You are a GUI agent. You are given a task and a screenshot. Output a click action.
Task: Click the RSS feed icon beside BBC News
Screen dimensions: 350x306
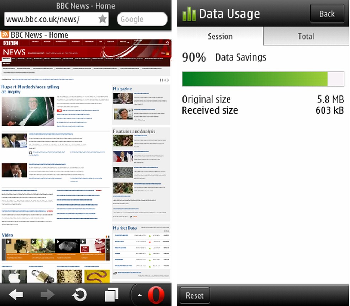(5, 35)
